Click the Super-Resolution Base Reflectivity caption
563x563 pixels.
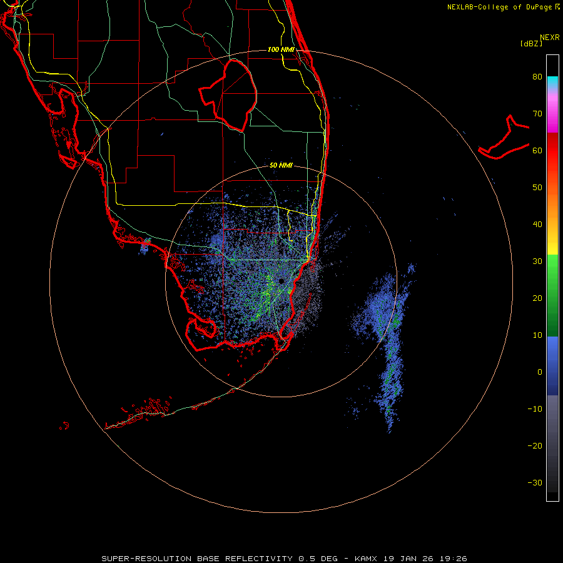tap(284, 559)
